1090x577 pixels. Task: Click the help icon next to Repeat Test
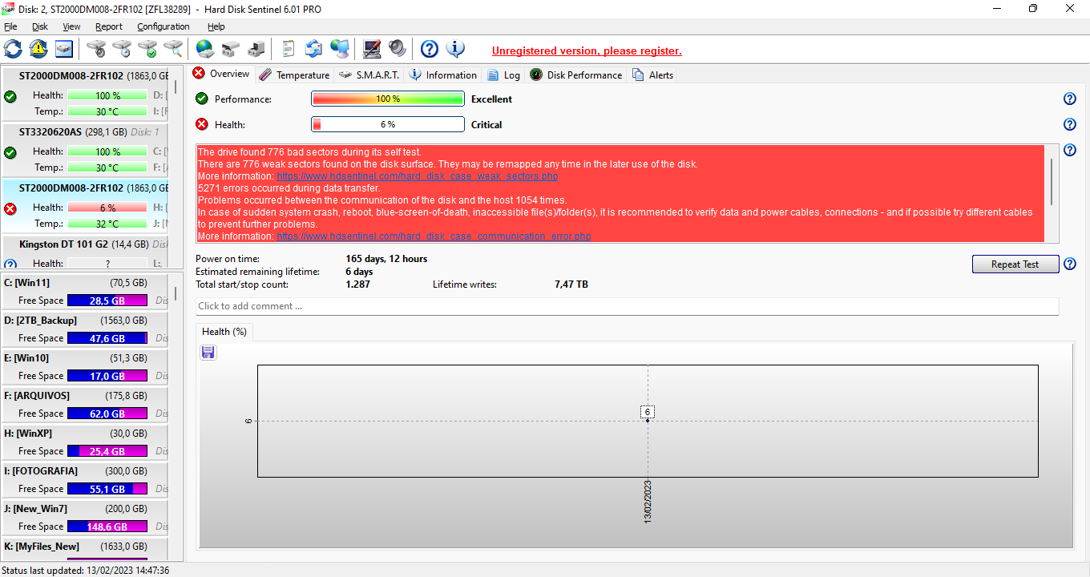tap(1069, 264)
